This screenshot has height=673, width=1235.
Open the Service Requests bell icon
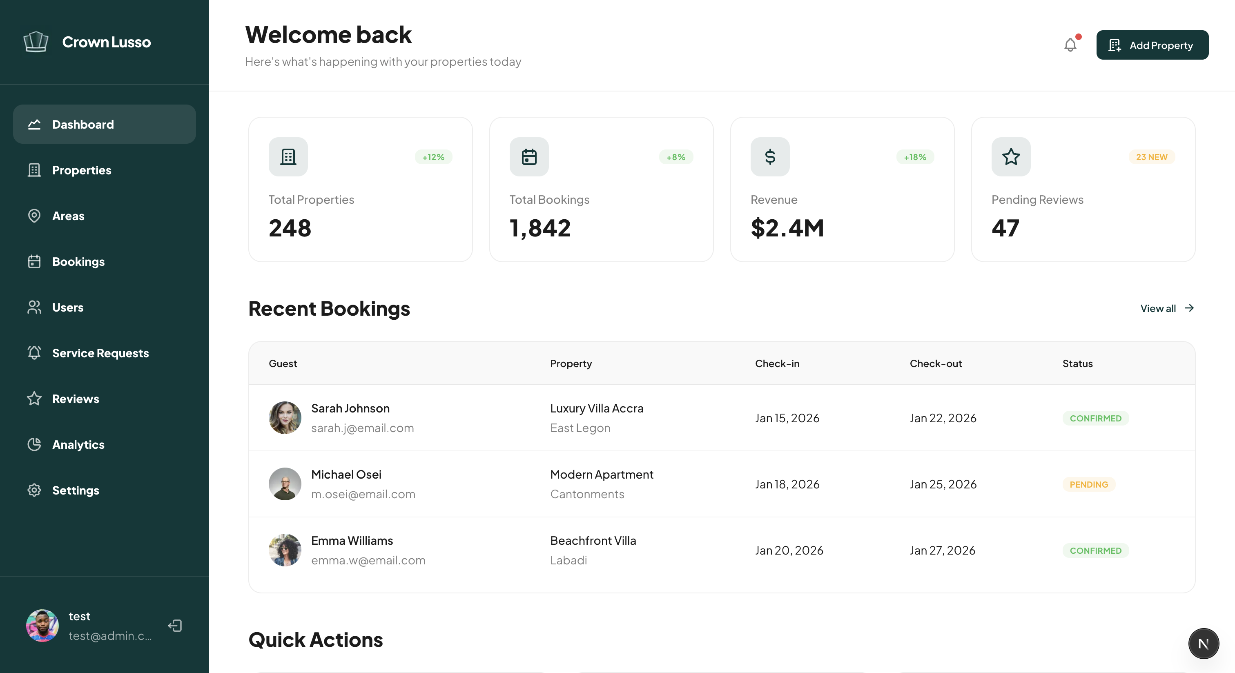pyautogui.click(x=34, y=353)
